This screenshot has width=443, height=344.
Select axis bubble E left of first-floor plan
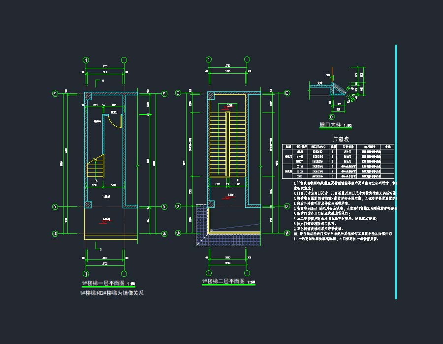tap(55, 93)
